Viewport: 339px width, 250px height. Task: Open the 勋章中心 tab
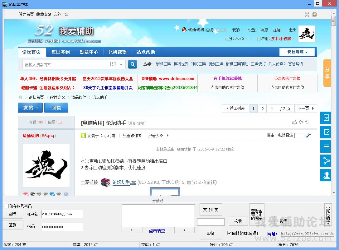[89, 52]
